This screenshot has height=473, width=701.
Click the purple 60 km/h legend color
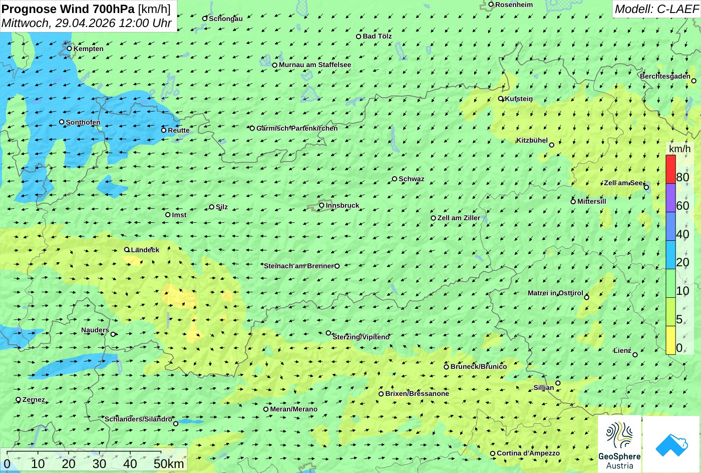pyautogui.click(x=670, y=198)
